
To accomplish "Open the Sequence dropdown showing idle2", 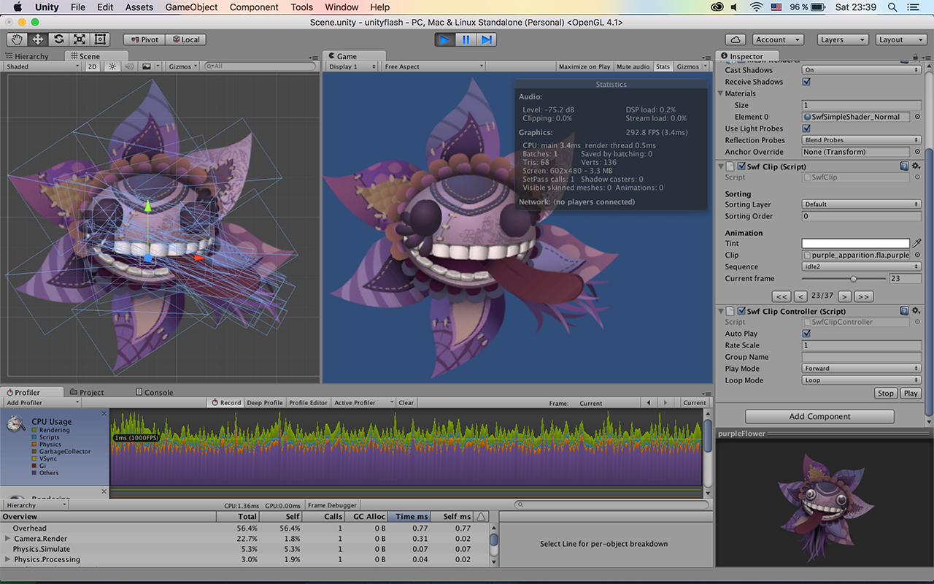I will point(861,266).
